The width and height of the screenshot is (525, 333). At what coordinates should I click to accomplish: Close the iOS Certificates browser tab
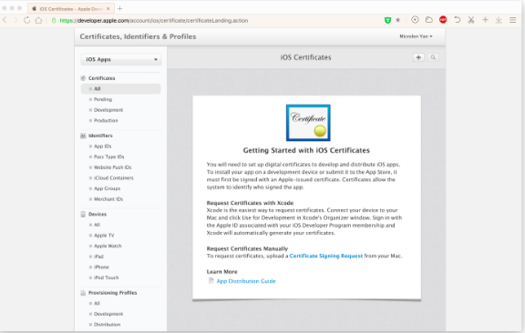pyautogui.click(x=108, y=9)
